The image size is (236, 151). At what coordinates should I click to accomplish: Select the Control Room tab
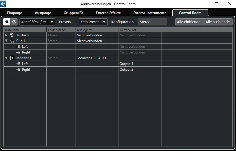point(190,13)
